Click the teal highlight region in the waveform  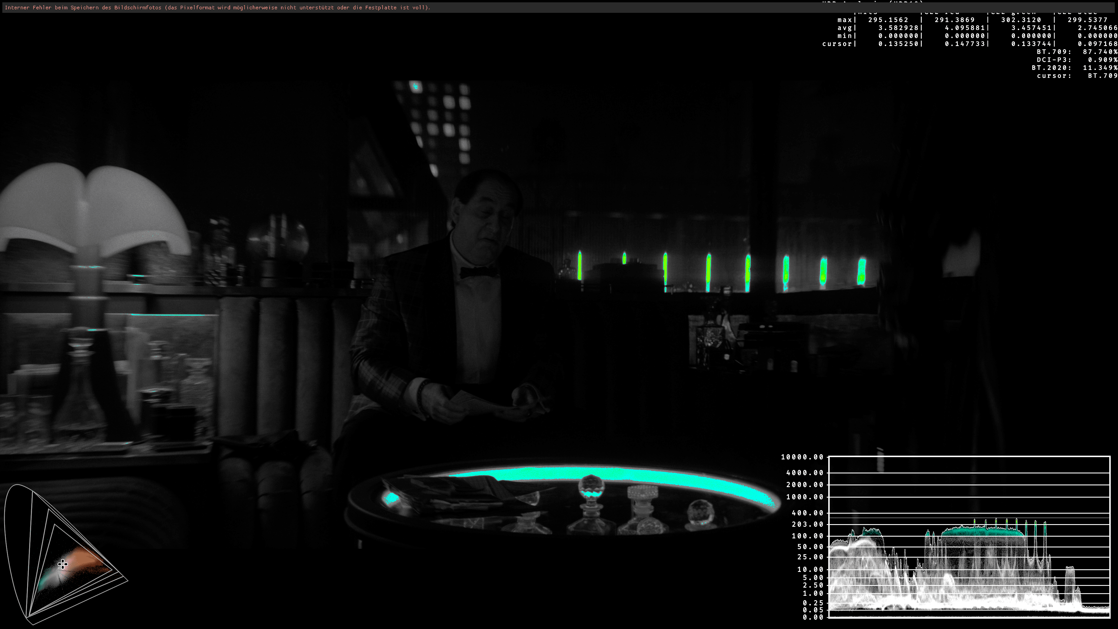pyautogui.click(x=983, y=531)
